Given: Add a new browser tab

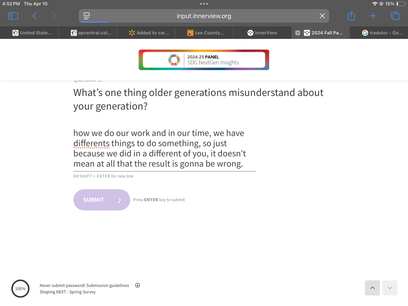Looking at the screenshot, I should (x=373, y=16).
